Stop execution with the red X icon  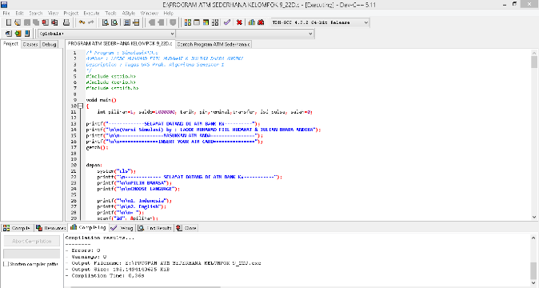(x=239, y=22)
